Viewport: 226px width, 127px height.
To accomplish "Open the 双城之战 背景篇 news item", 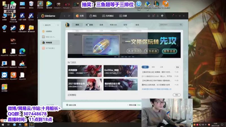I will point(157,72).
